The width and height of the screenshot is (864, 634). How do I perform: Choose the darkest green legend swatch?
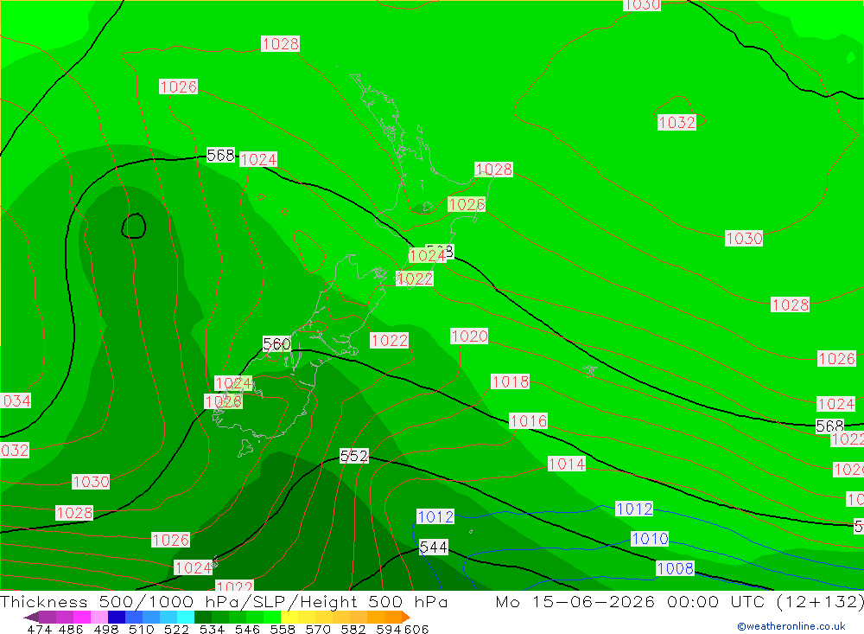[x=203, y=617]
